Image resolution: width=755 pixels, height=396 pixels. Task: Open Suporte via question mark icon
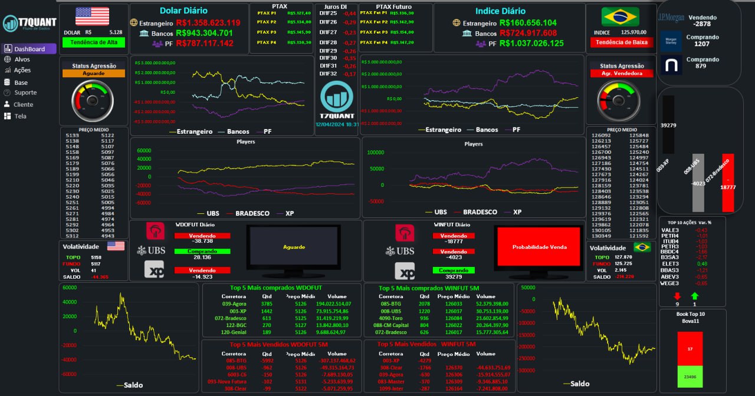pos(8,93)
